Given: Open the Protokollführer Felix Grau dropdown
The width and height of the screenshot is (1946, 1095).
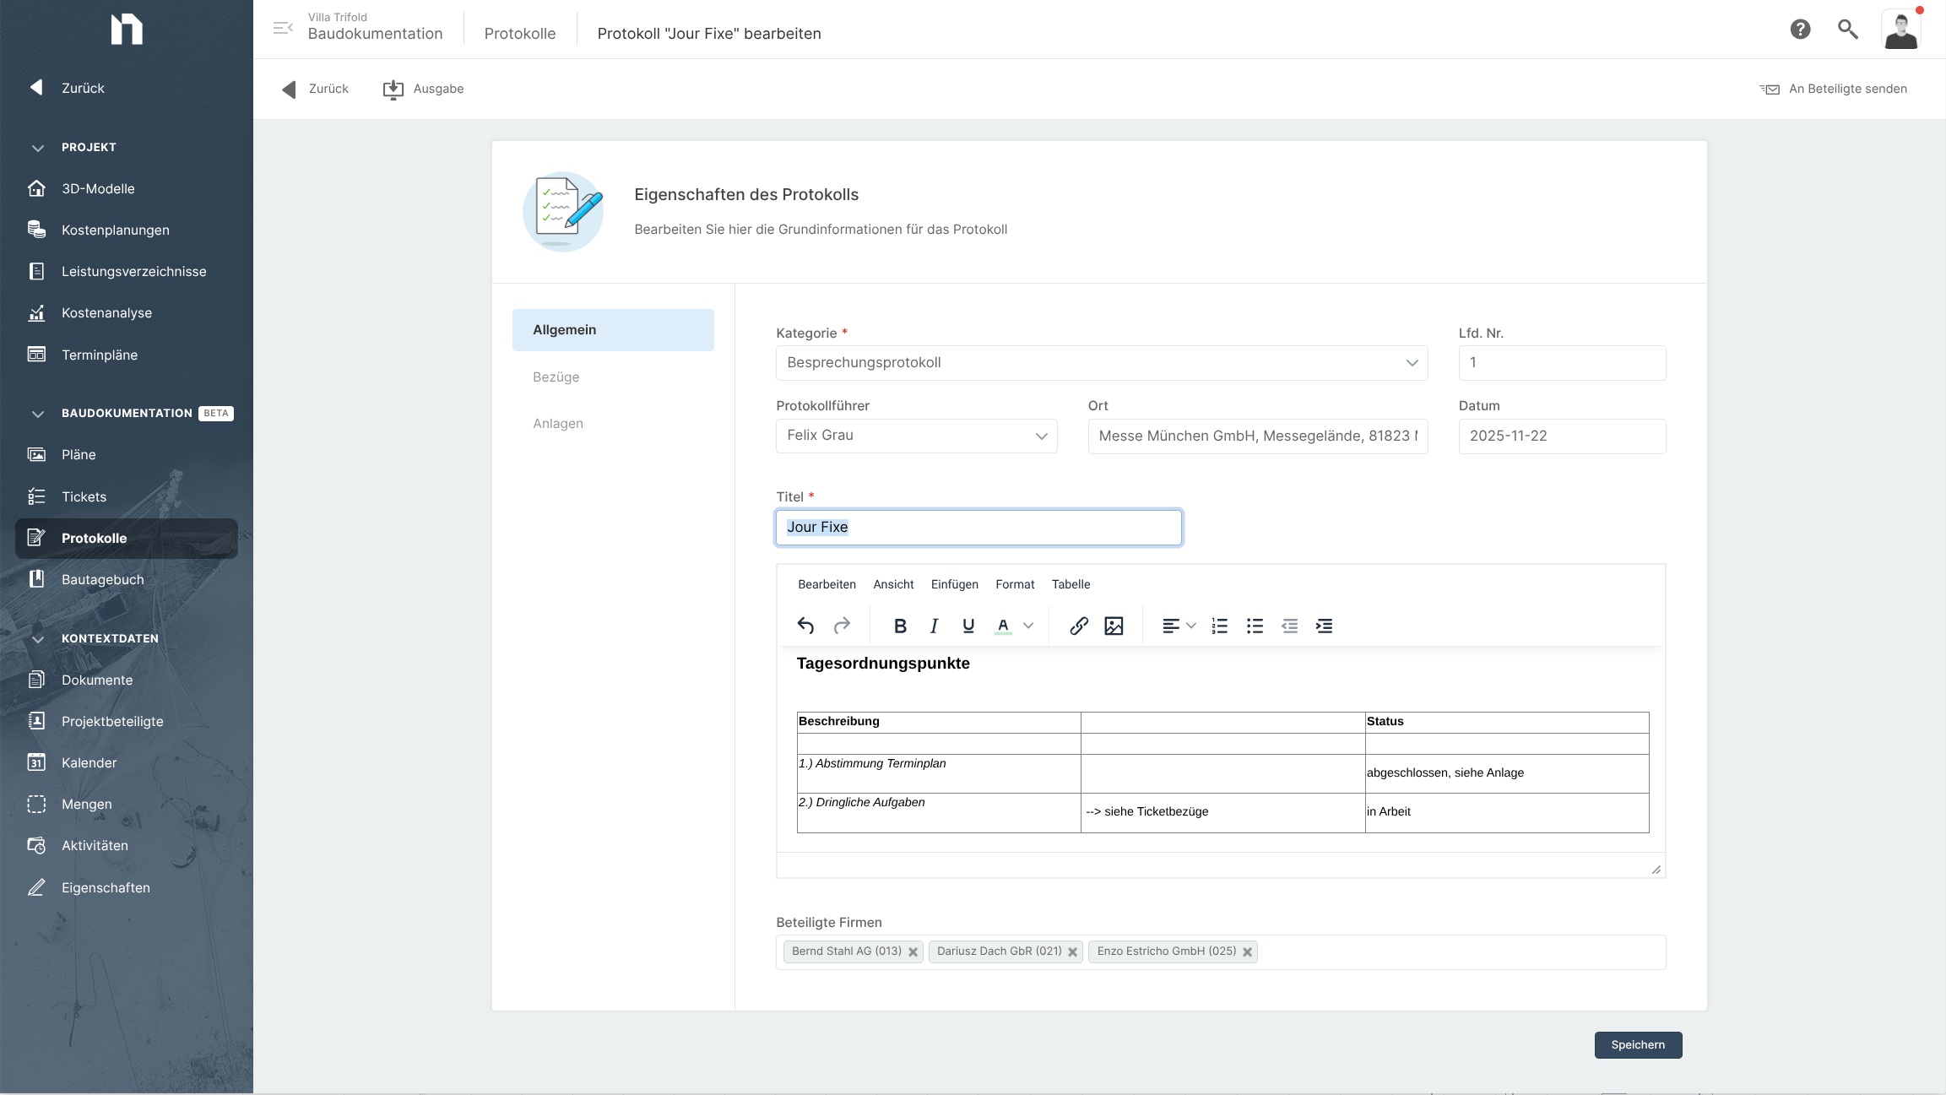Looking at the screenshot, I should tap(916, 436).
